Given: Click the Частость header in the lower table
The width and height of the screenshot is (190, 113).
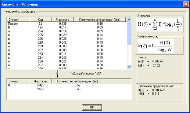Looking at the screenshot, I should click(40, 81).
